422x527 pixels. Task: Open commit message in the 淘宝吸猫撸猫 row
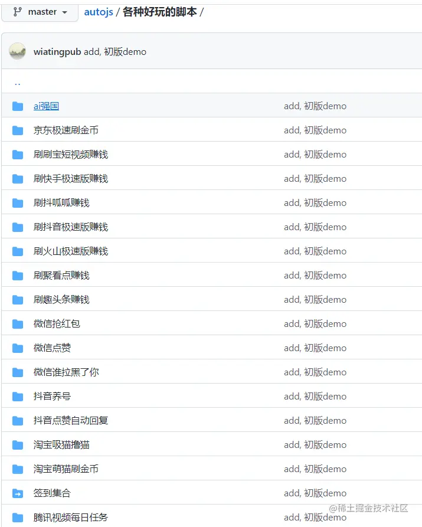(315, 445)
